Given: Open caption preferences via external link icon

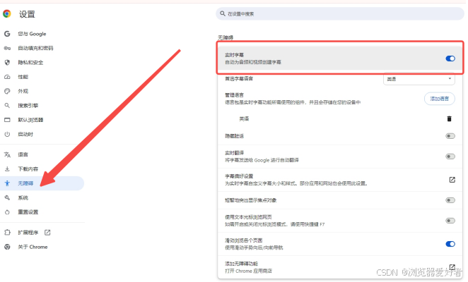Looking at the screenshot, I should tap(452, 180).
